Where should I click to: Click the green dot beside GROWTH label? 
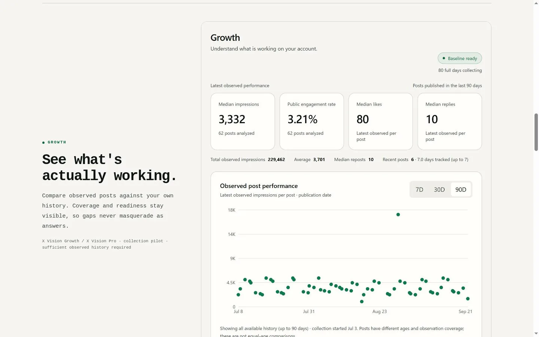click(43, 143)
